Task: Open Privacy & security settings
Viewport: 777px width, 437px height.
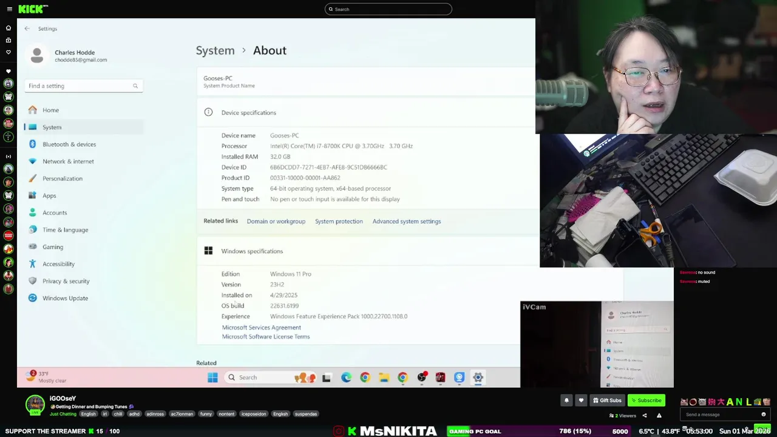Action: point(83,281)
